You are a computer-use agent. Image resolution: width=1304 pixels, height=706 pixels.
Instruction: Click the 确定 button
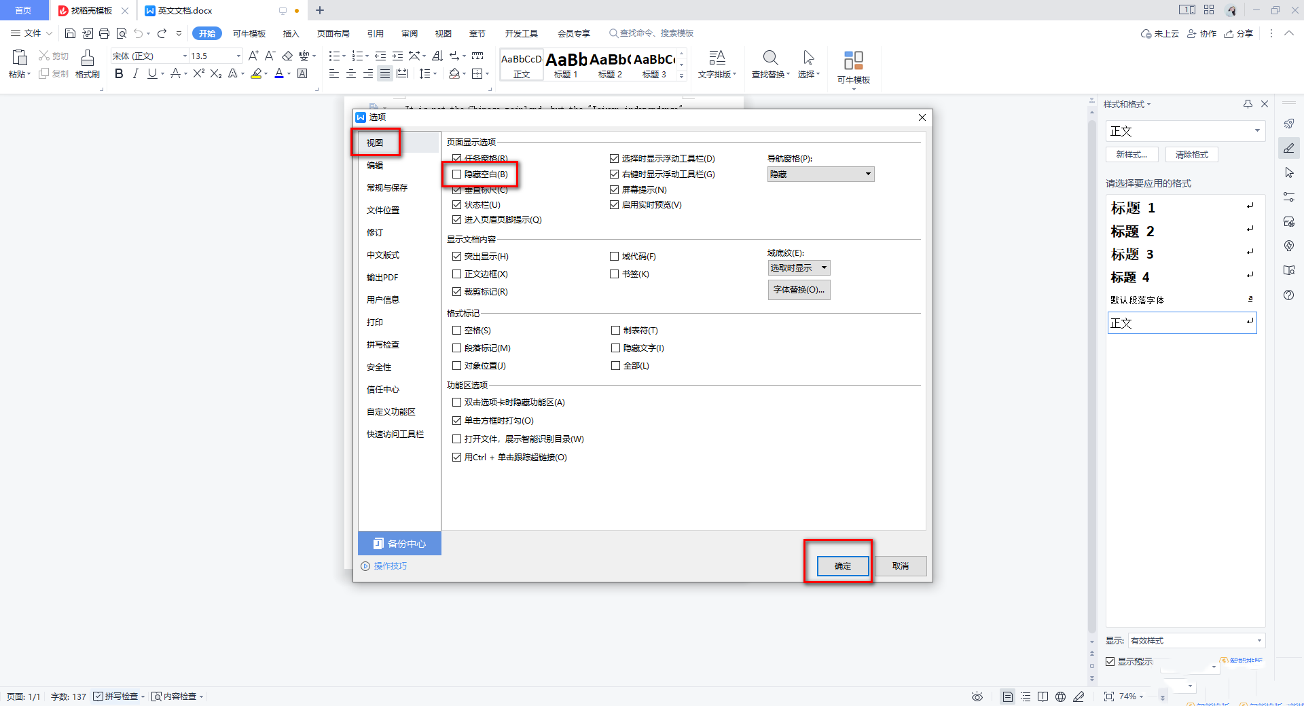click(x=843, y=565)
